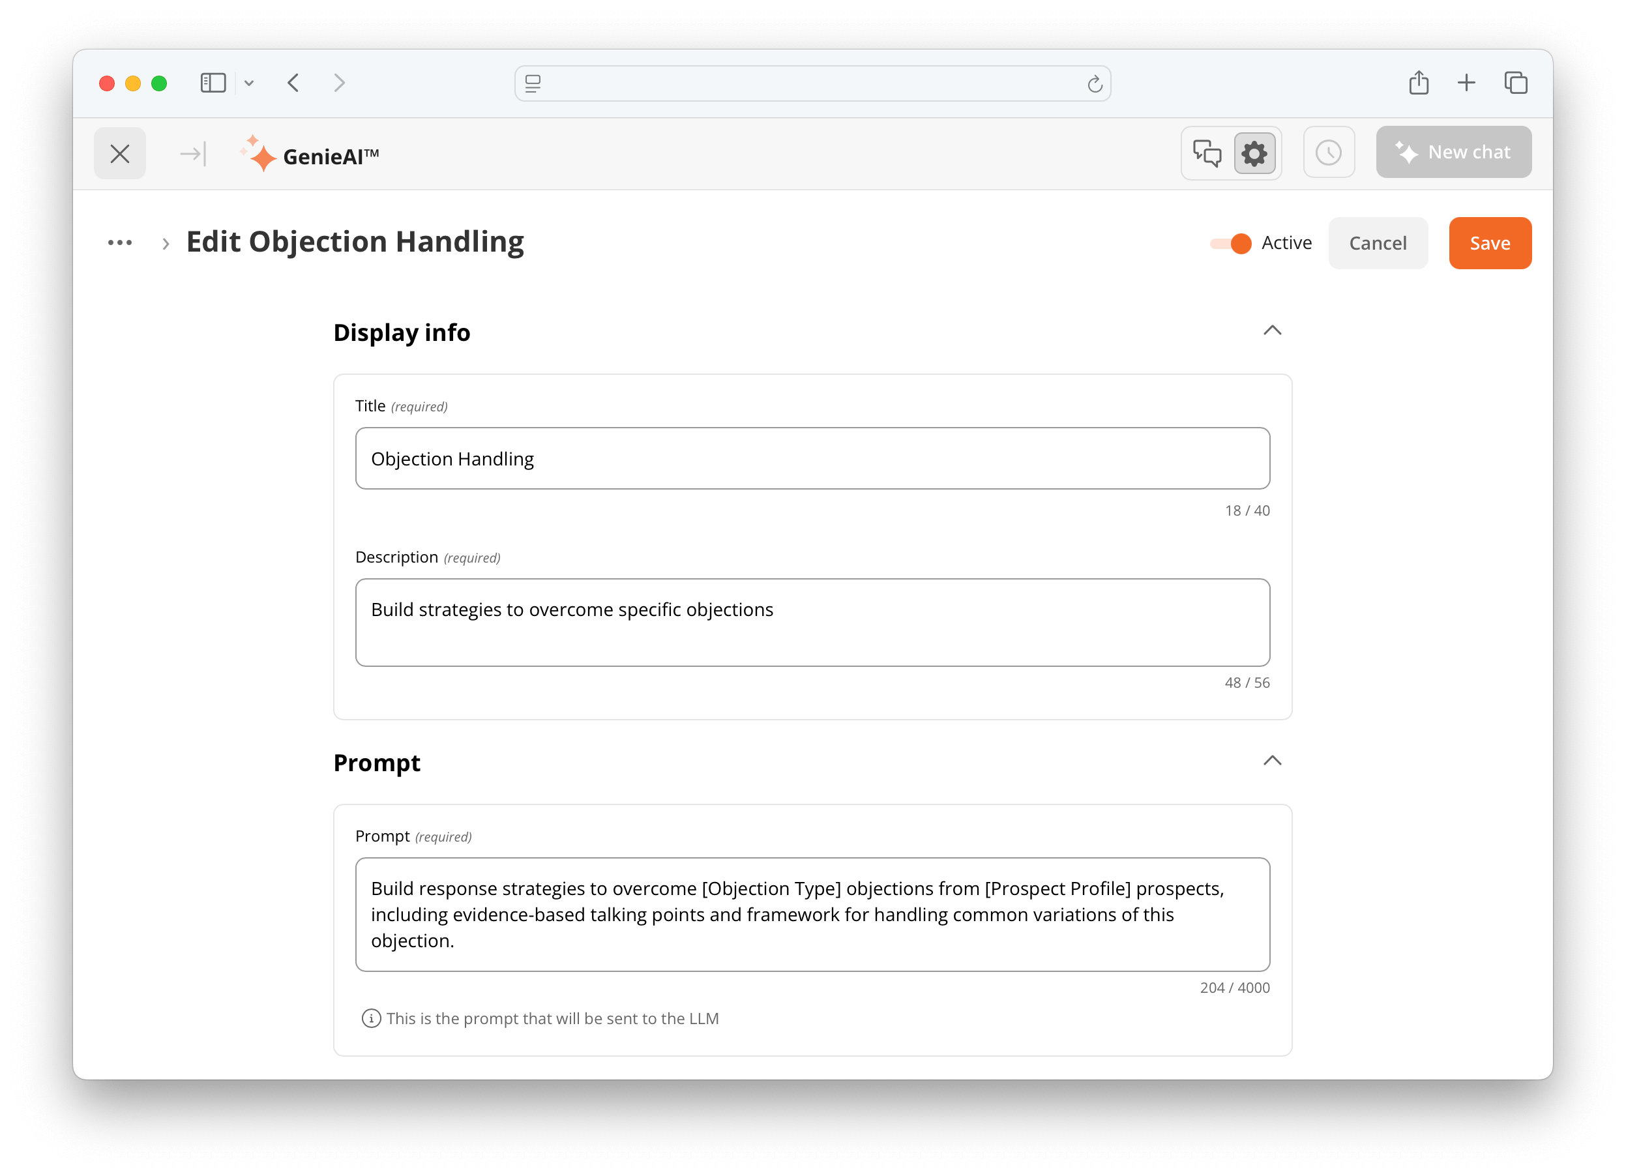
Task: Click the prompt info icon
Action: point(371,1018)
